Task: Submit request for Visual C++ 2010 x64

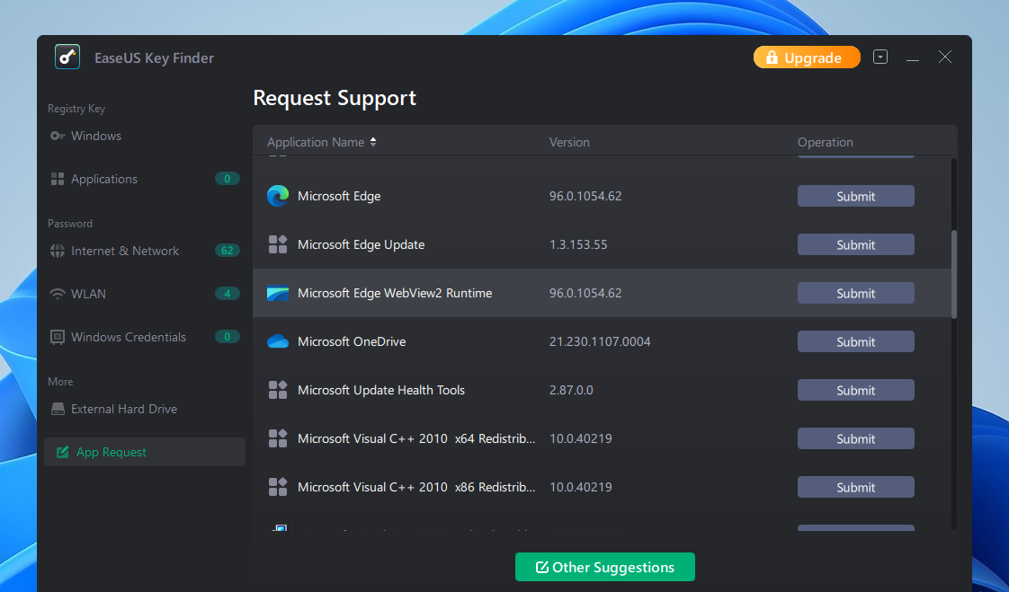Action: [x=855, y=438]
